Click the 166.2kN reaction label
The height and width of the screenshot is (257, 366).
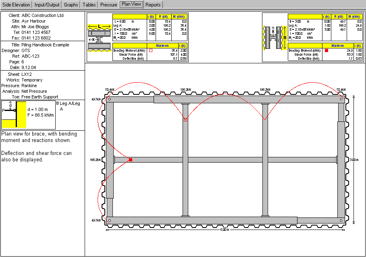[x=96, y=160]
